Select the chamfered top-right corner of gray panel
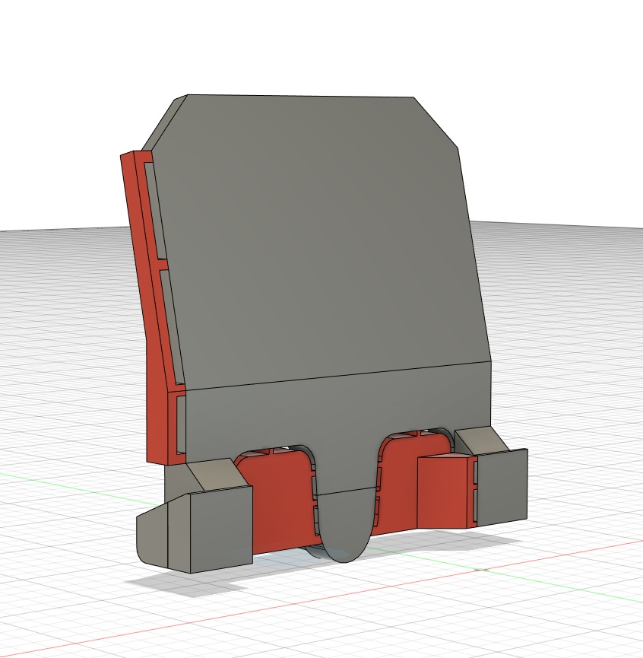 point(438,122)
